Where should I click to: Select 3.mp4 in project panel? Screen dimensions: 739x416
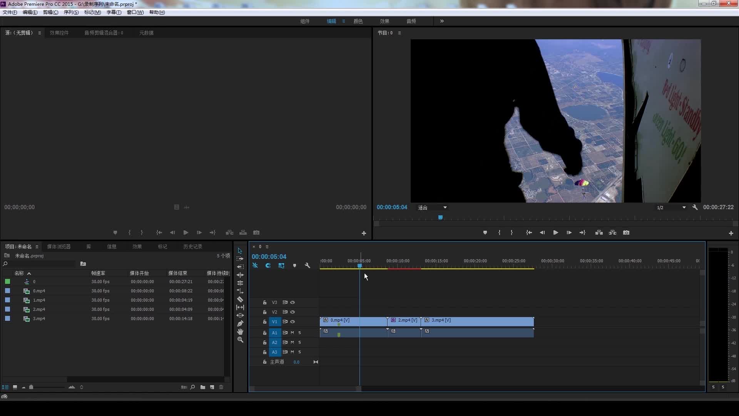point(39,319)
